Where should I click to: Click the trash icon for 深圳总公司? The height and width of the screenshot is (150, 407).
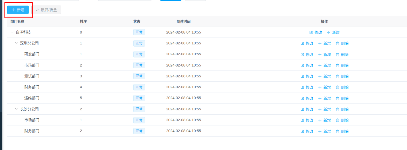(x=337, y=43)
